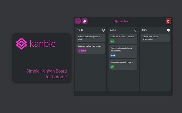The width and height of the screenshot is (182, 113).
Task: Open Watch for issues in latest deployment
Action: coord(123,52)
